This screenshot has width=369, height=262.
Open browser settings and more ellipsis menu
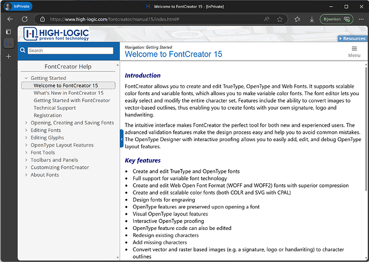pyautogui.click(x=361, y=19)
